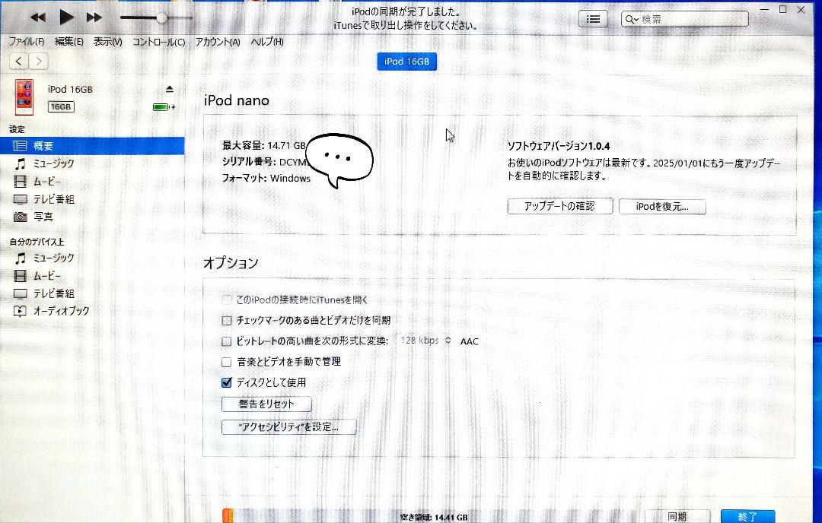This screenshot has width=822, height=523.
Task: Click the iPodを復元... button
Action: [x=662, y=207]
